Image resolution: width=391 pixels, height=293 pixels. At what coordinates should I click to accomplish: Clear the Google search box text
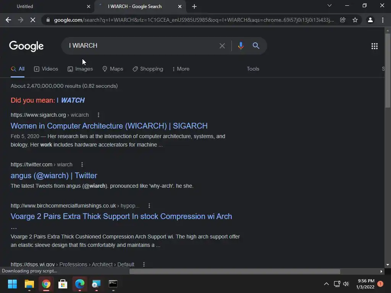pyautogui.click(x=222, y=46)
